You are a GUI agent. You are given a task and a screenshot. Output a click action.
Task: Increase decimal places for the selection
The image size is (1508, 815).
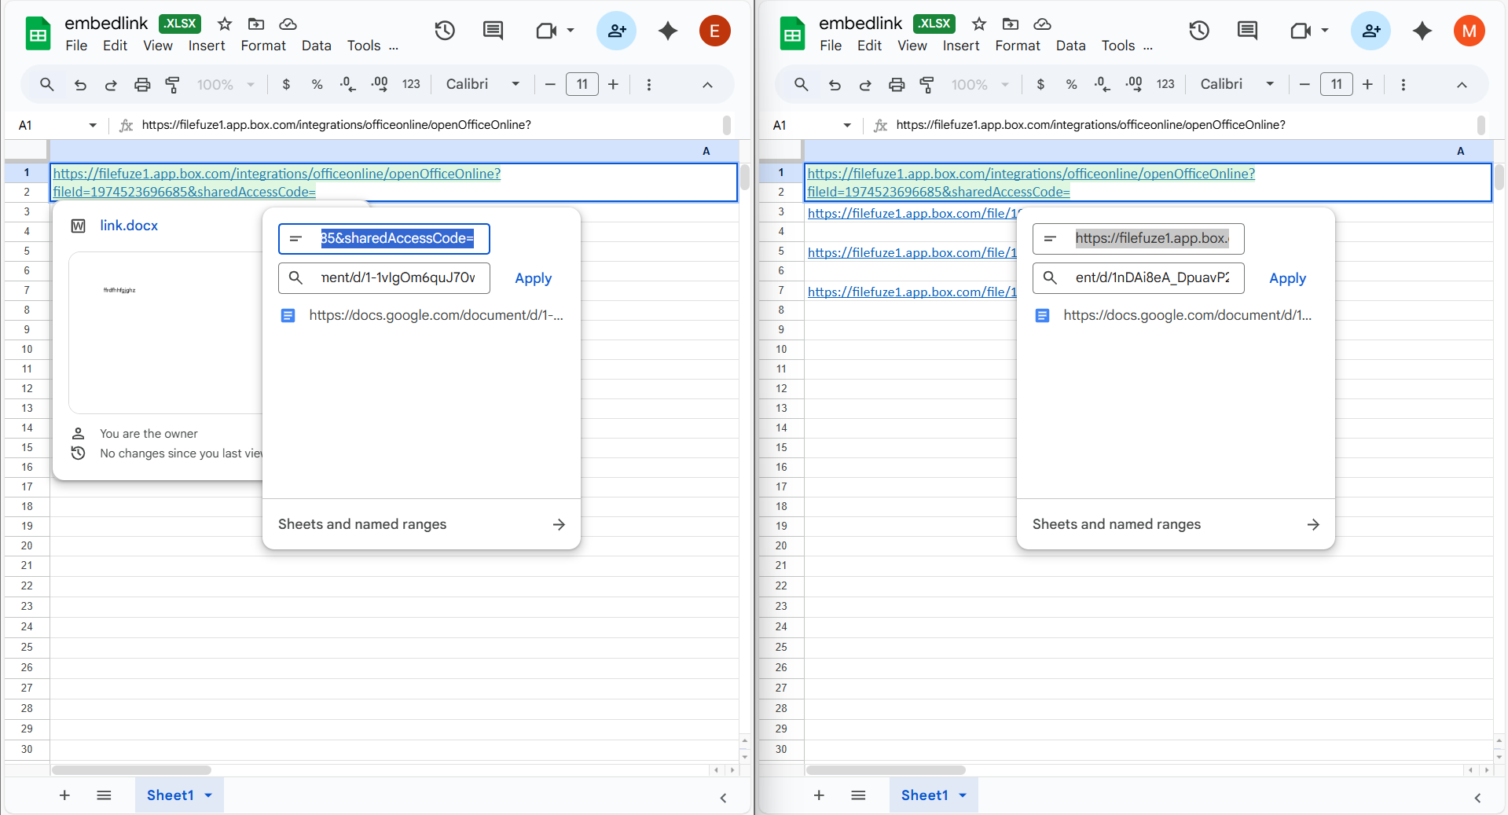tap(379, 84)
